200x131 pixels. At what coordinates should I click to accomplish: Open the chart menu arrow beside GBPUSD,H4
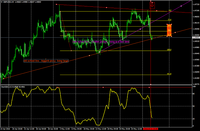2,2
